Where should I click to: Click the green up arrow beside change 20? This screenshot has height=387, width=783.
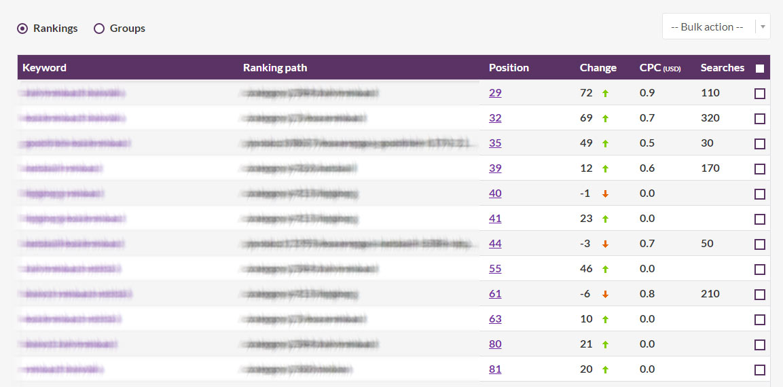(x=605, y=369)
